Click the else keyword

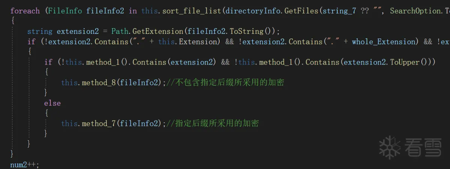[x=52, y=103]
